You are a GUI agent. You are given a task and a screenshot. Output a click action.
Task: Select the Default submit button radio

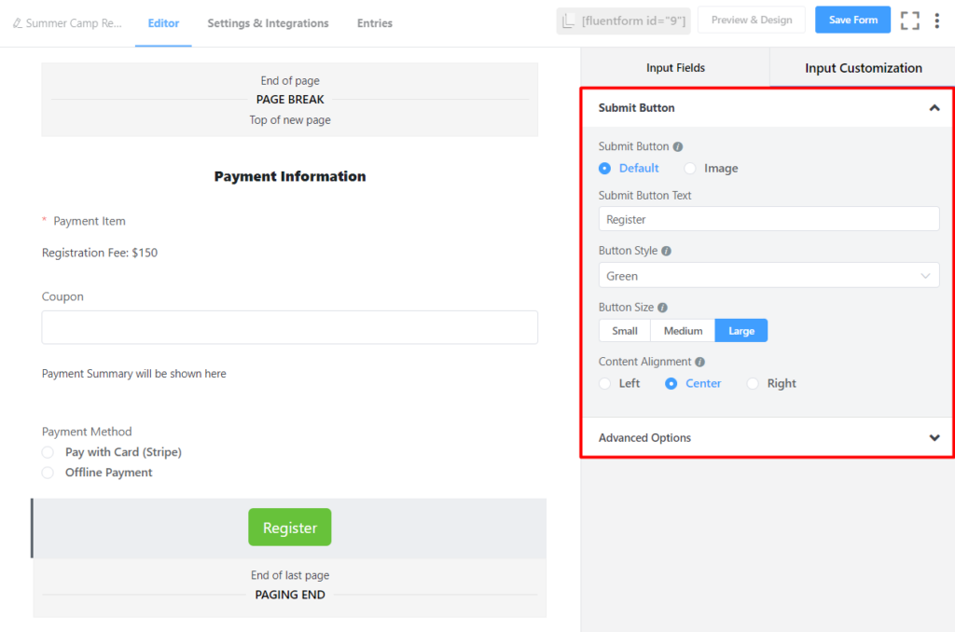604,168
